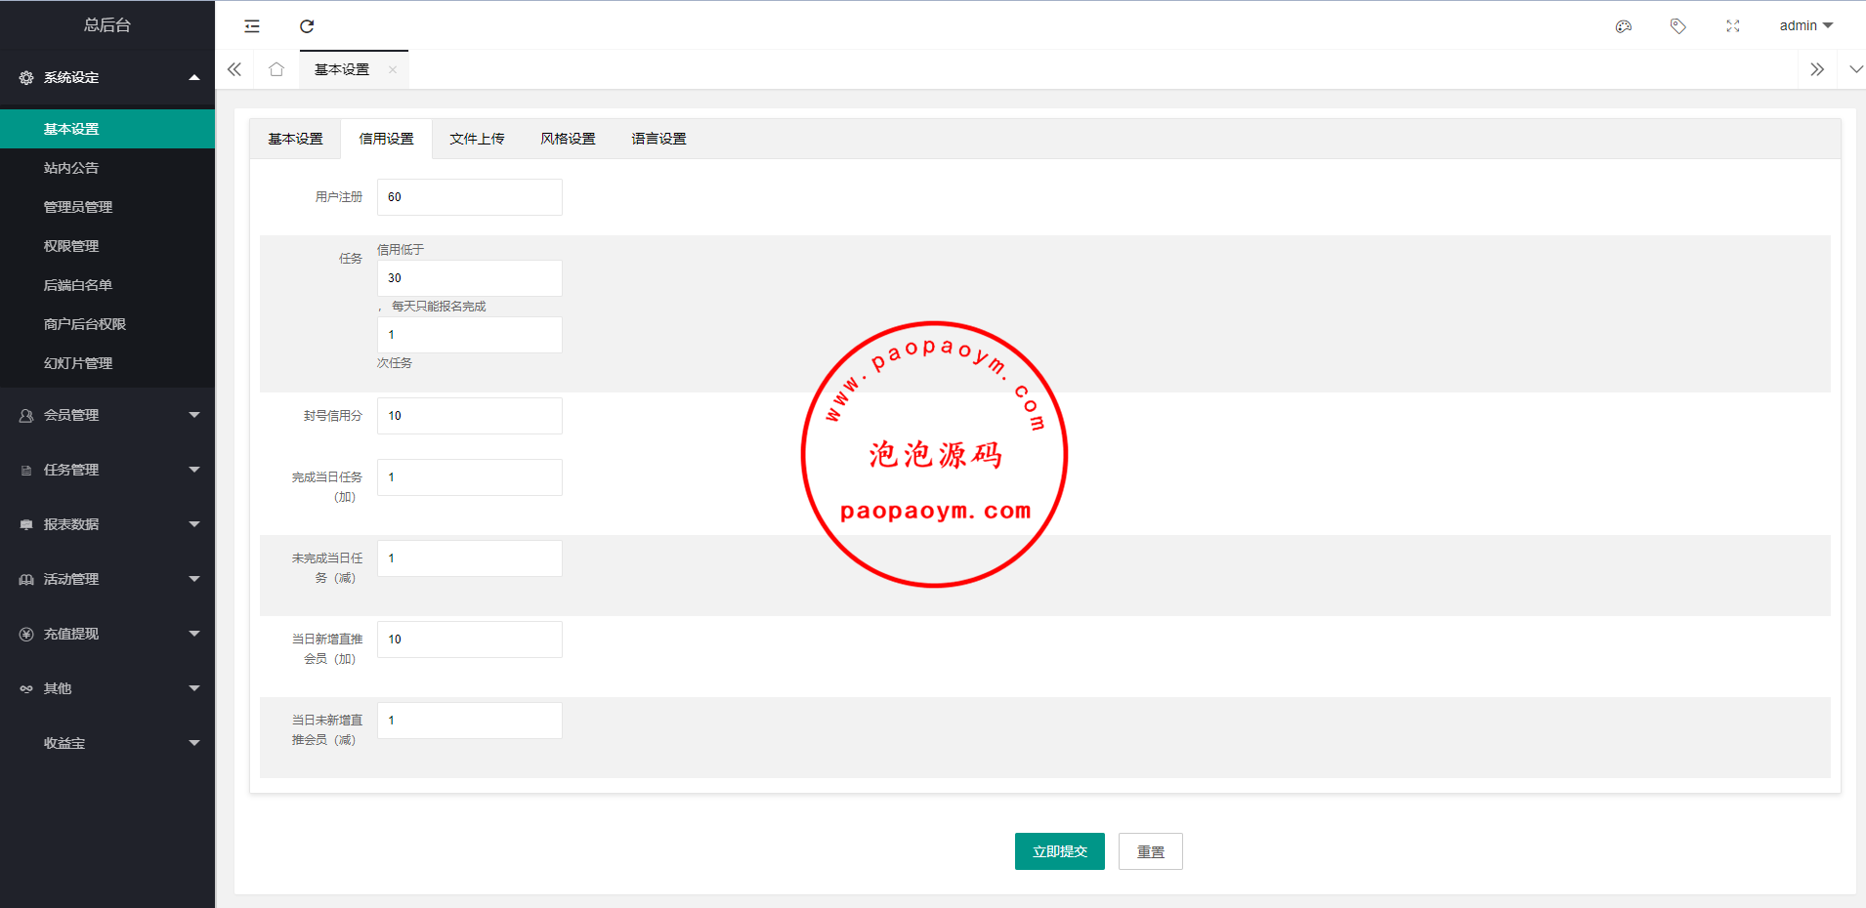Open the admin user dropdown
The height and width of the screenshot is (908, 1866).
click(1805, 26)
